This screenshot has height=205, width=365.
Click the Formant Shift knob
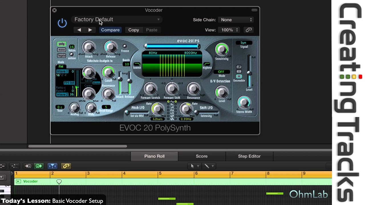172,89
